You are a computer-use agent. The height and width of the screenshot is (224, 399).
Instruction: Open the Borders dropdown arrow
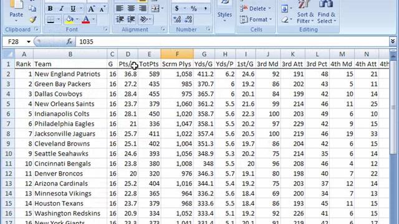58,19
